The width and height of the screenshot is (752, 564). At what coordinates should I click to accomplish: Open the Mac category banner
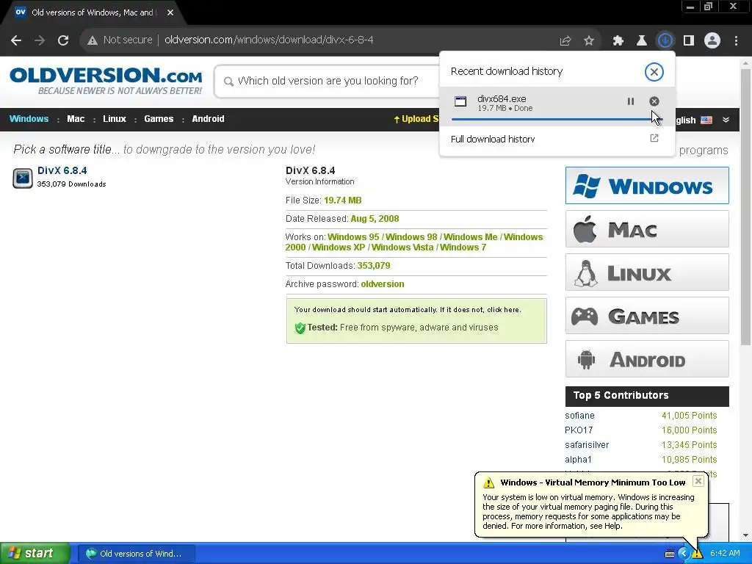(647, 229)
